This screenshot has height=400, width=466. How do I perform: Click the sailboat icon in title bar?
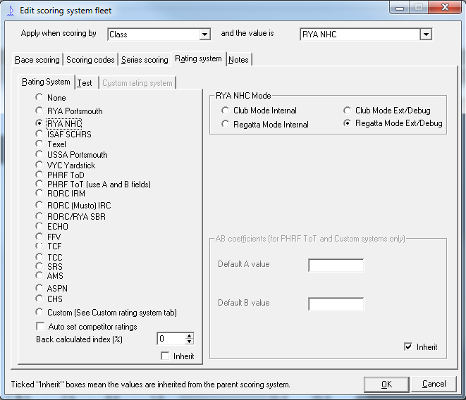click(11, 11)
